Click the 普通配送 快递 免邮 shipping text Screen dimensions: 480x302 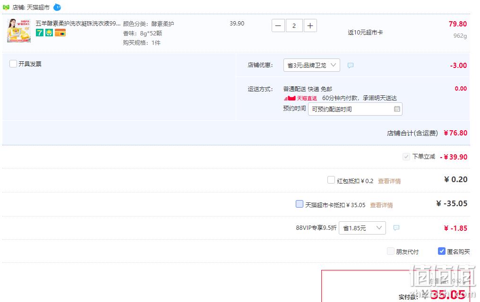coord(308,89)
